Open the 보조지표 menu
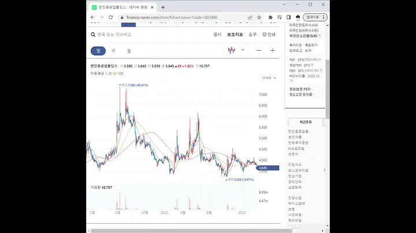Viewport: 416px width, 233px height. pyautogui.click(x=235, y=35)
